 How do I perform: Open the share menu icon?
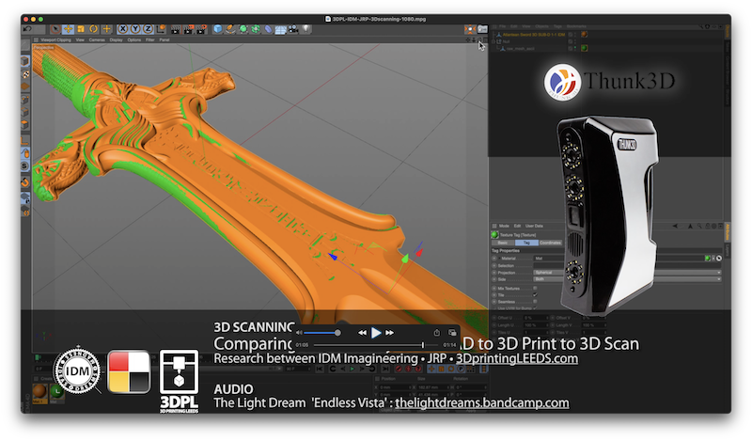click(x=436, y=332)
